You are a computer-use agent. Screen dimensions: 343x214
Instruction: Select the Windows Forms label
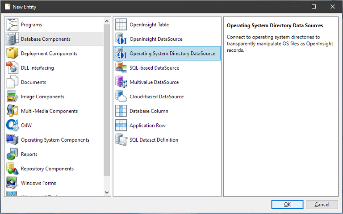click(38, 183)
